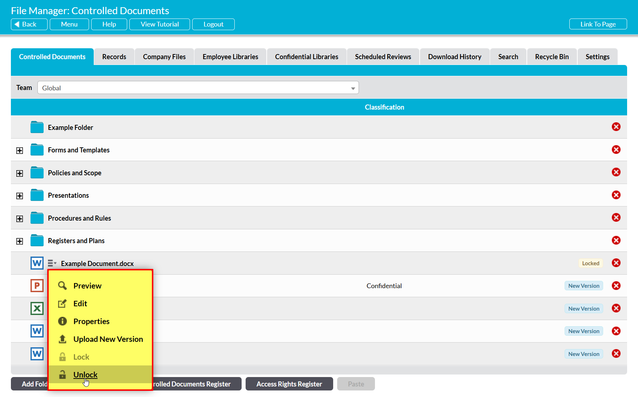Viewport: 638px width, 397px height.
Task: Click the Excel file icon
Action: pyautogui.click(x=37, y=308)
